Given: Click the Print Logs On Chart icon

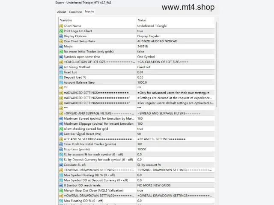Looking at the screenshot, I should click(x=61, y=31).
